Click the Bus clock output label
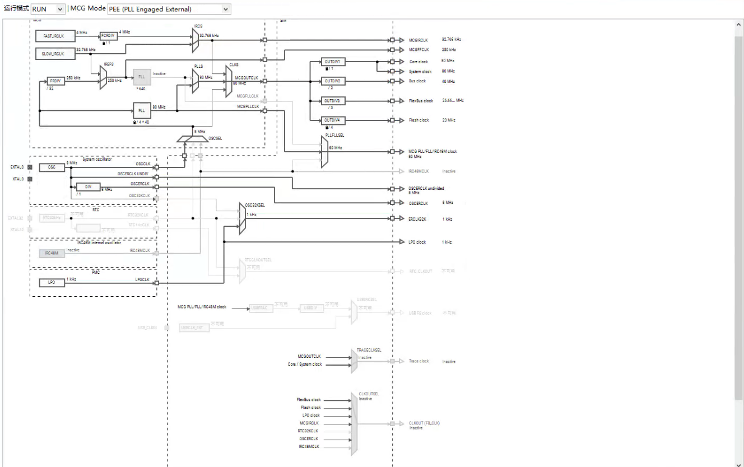 [x=417, y=81]
